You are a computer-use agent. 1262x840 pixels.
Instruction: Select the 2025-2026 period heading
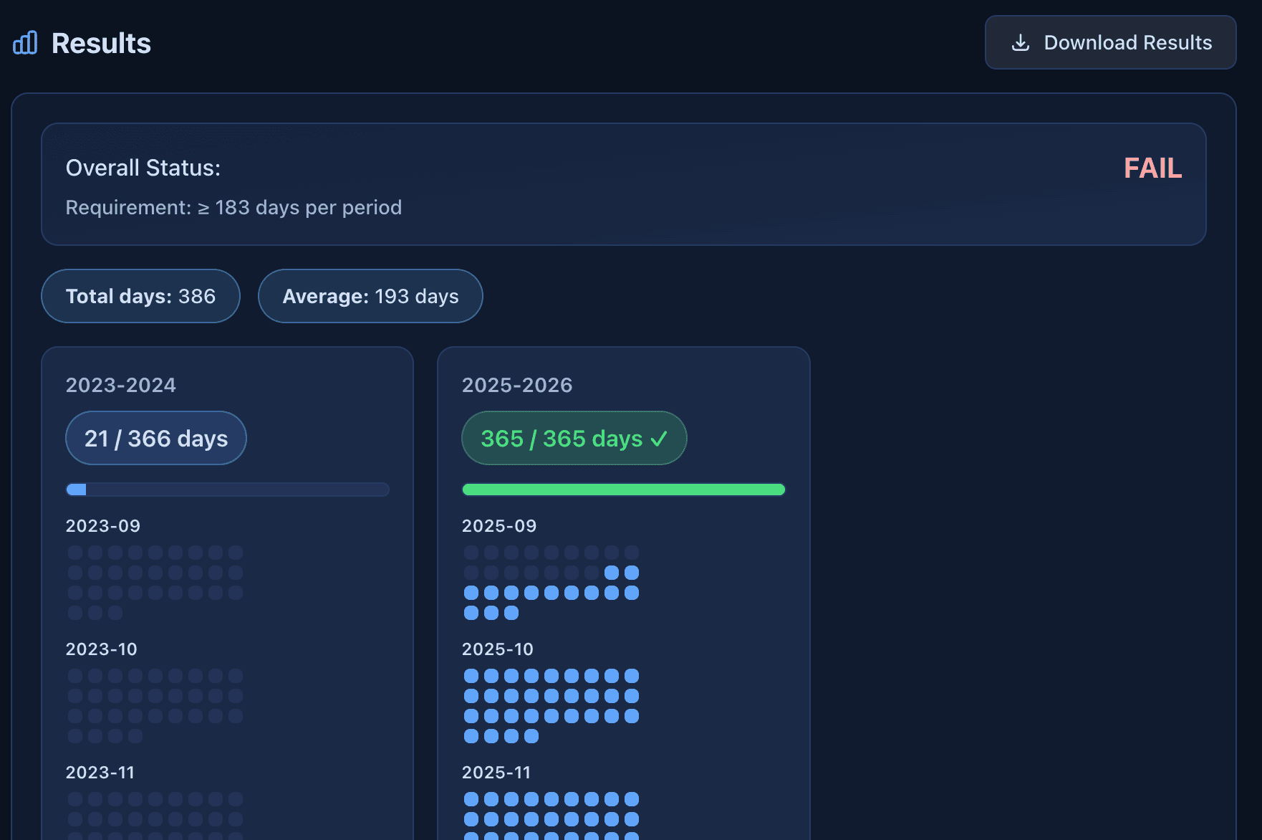516,385
